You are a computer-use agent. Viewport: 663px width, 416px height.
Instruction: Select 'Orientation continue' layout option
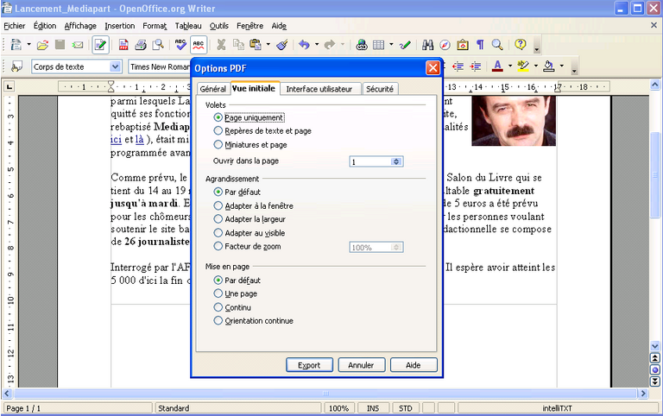click(218, 320)
